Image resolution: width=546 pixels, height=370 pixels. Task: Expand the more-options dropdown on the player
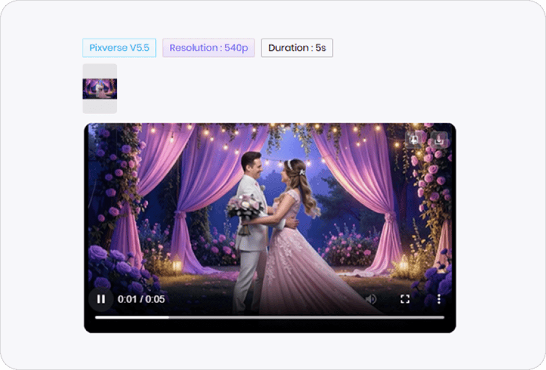(x=438, y=299)
